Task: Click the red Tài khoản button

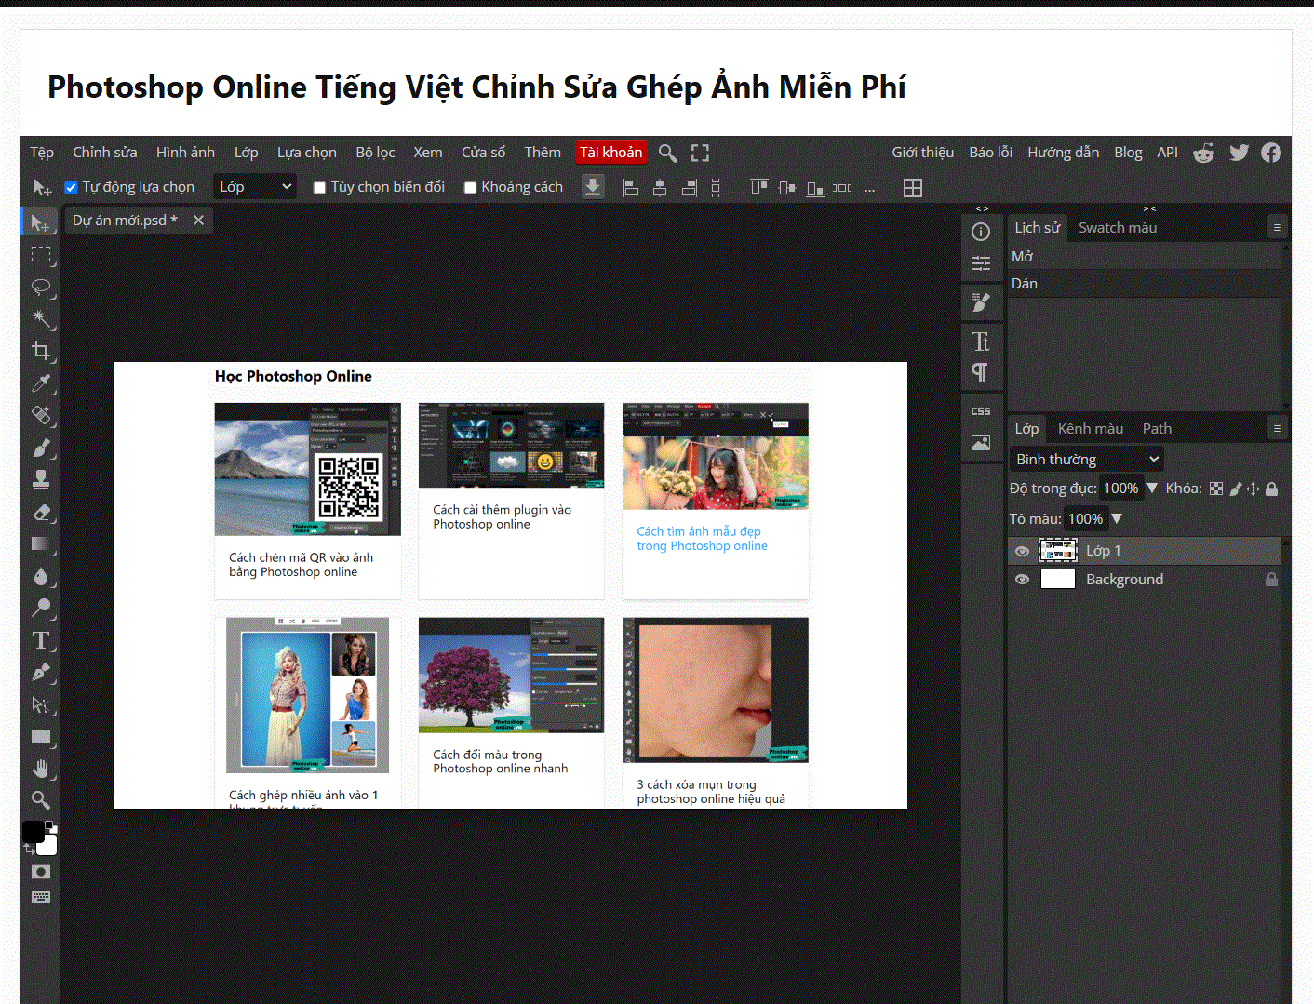Action: pos(610,152)
